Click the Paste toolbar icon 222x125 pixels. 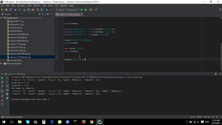(x=33, y=10)
